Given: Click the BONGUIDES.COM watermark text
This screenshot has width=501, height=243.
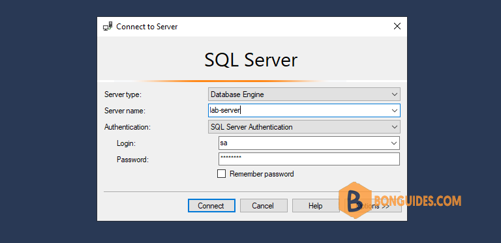Looking at the screenshot, I should point(417,201).
